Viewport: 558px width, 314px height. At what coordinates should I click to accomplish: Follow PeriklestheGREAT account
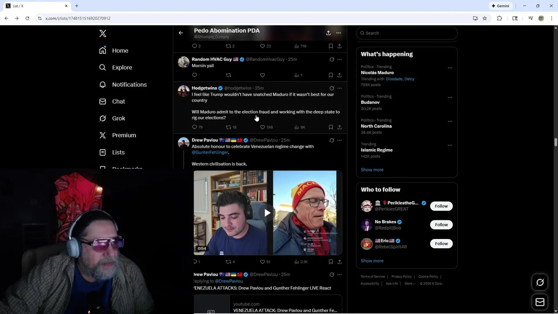[441, 206]
